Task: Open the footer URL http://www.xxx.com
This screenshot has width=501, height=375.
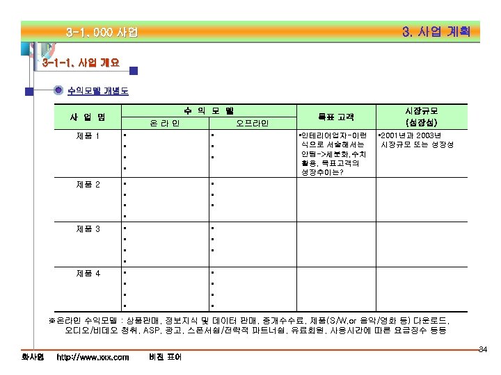Action: pos(93,357)
